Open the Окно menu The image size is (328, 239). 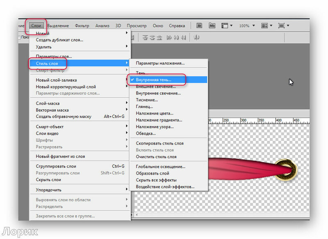[158, 25]
